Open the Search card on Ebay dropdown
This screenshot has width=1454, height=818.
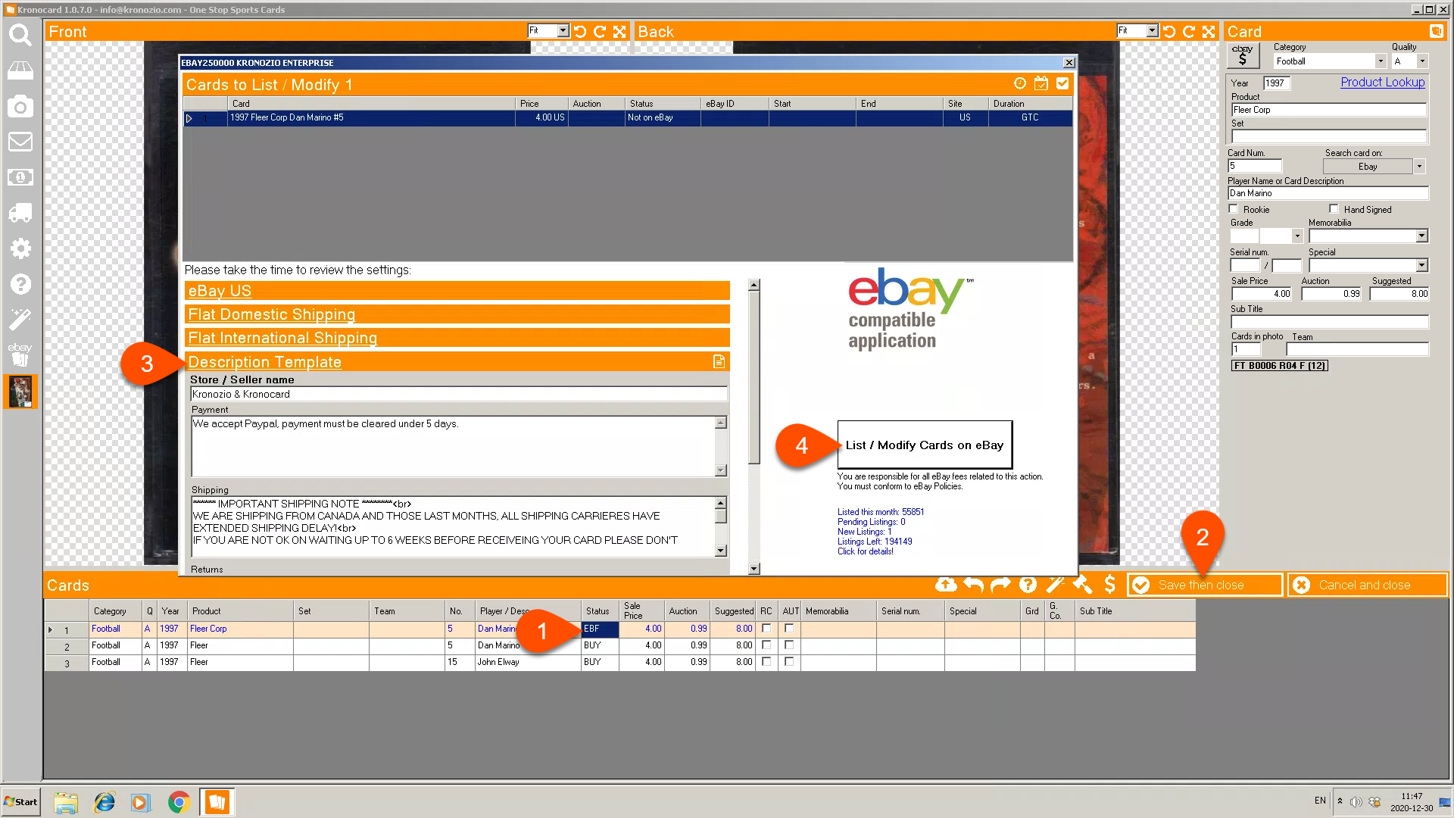(x=1420, y=167)
